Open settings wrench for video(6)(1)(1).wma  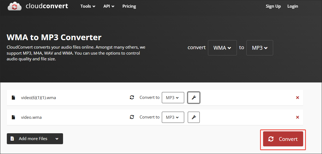[194, 97]
